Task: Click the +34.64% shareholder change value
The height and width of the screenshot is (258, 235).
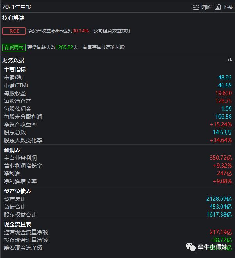Action: (221, 140)
